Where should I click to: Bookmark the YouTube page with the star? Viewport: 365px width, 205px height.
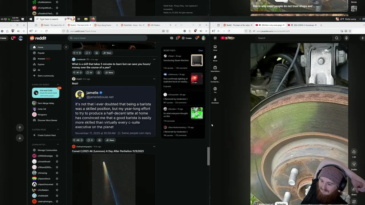pyautogui.click(x=350, y=31)
